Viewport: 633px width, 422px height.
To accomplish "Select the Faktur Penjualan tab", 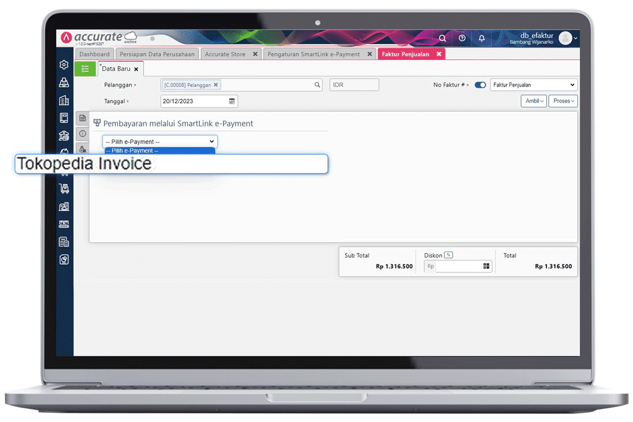I will tap(406, 54).
